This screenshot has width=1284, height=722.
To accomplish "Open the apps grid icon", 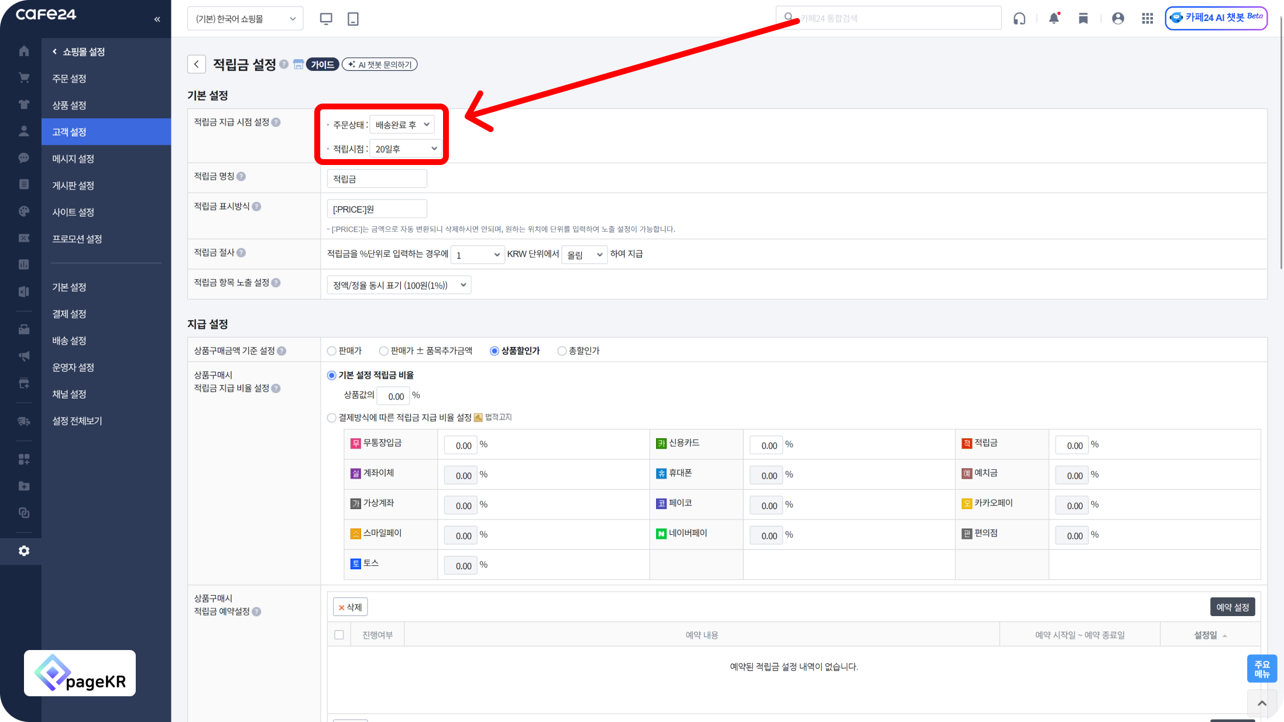I will coord(1147,19).
